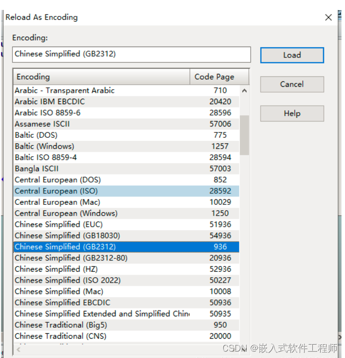Select Baltic (DOS) encoding
345x358 pixels.
click(x=127, y=135)
